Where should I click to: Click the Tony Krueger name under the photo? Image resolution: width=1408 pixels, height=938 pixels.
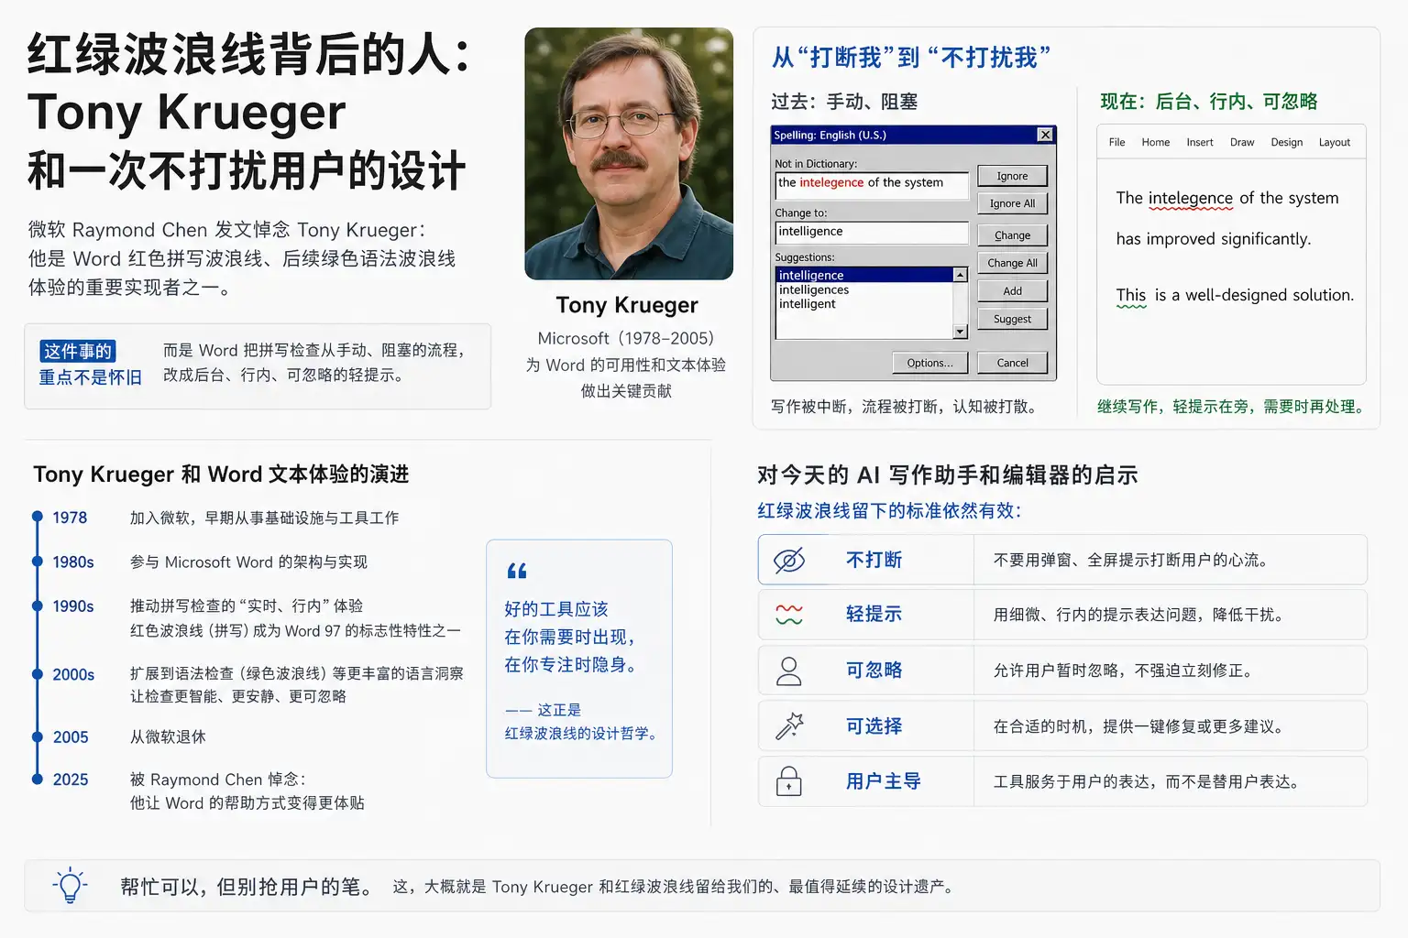(x=627, y=305)
